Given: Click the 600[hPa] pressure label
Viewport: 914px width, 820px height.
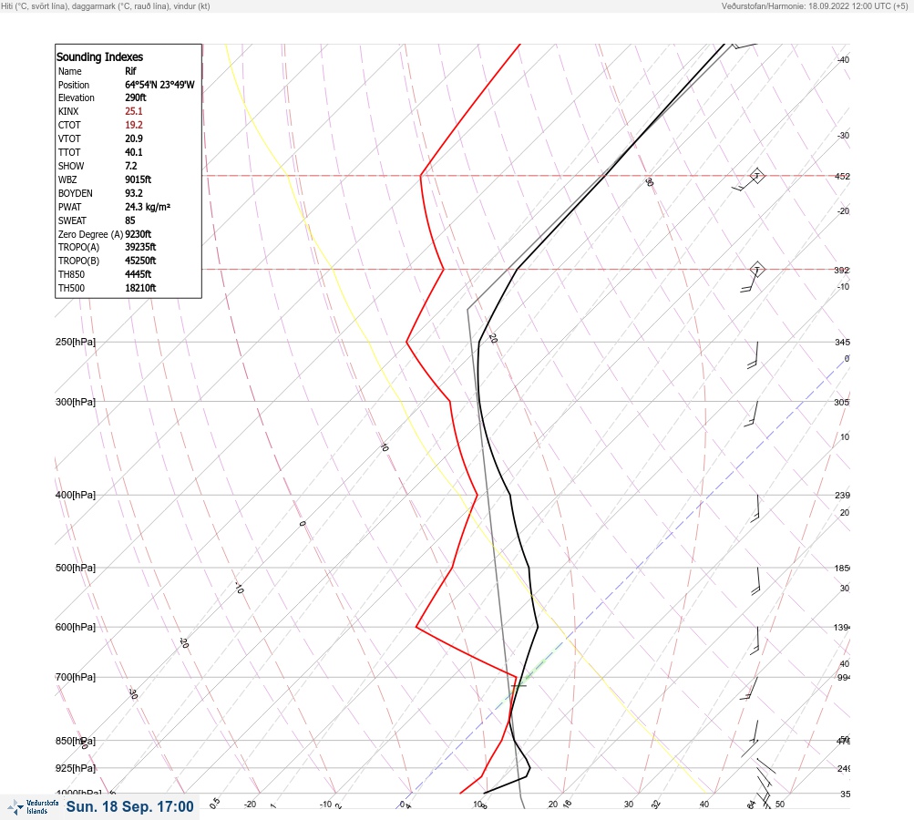Looking at the screenshot, I should pos(76,627).
